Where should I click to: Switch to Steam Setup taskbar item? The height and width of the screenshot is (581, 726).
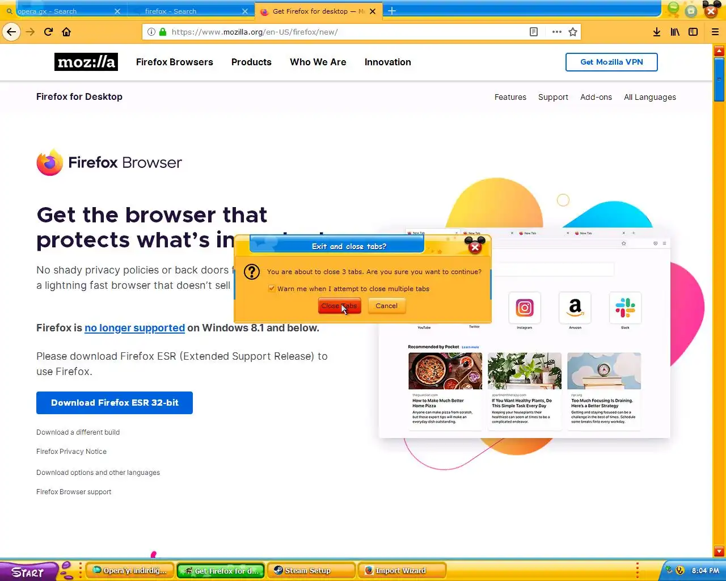(311, 571)
